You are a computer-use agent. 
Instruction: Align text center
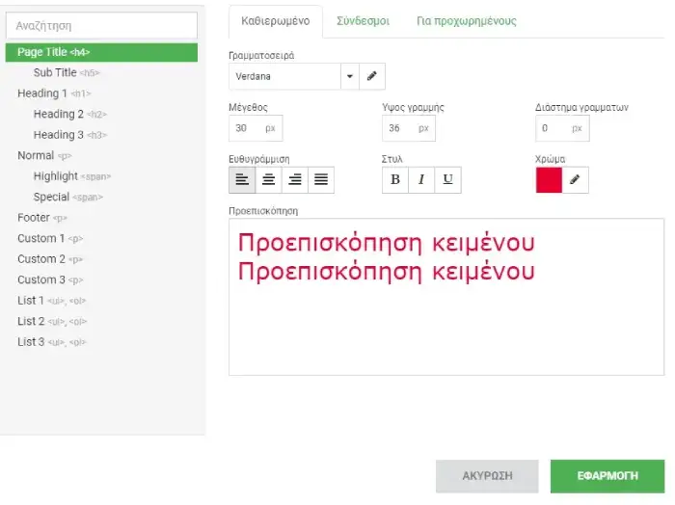269,180
